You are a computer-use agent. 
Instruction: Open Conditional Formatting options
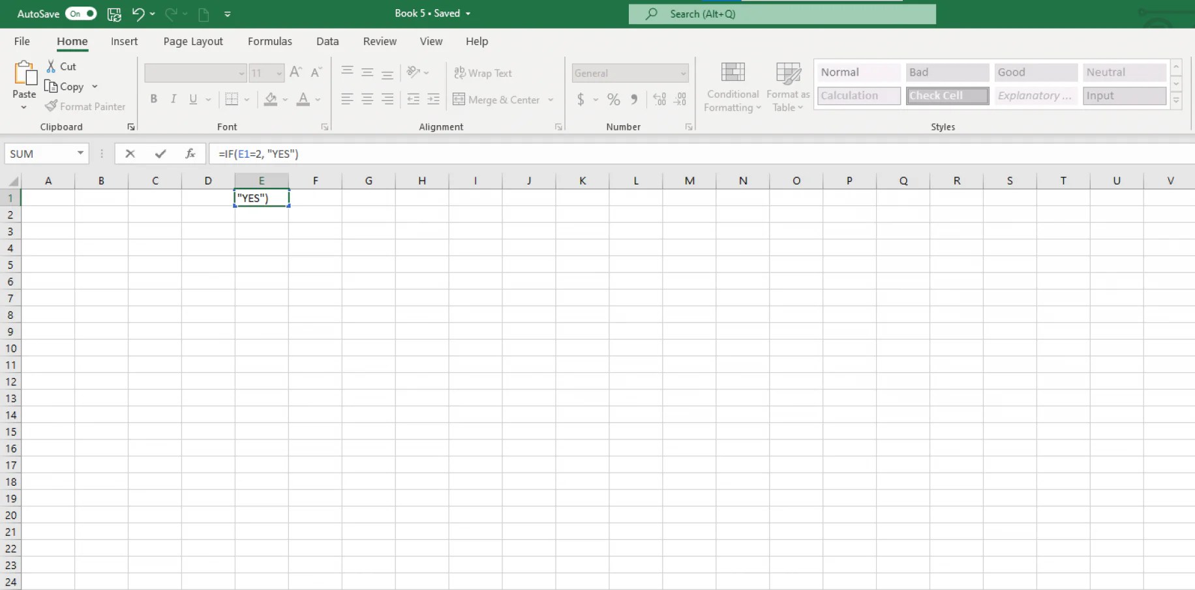pyautogui.click(x=732, y=85)
